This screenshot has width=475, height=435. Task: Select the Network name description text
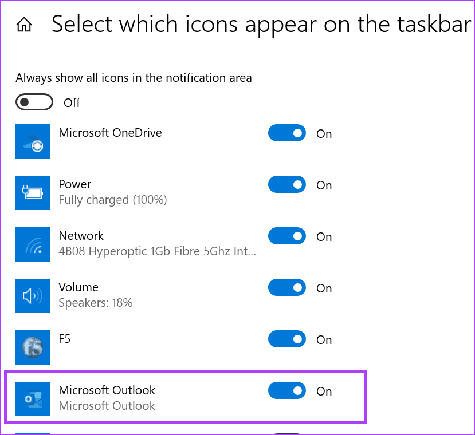[x=158, y=251]
